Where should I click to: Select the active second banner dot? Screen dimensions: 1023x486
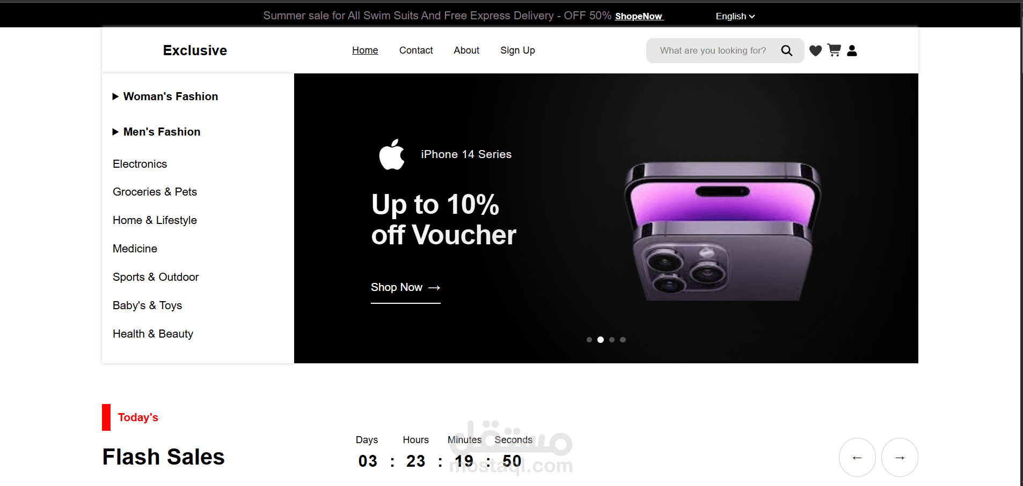[x=601, y=340]
